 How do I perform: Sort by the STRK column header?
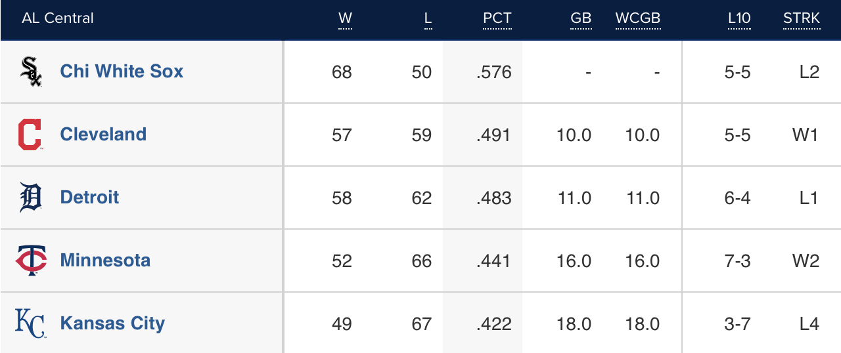(x=802, y=18)
